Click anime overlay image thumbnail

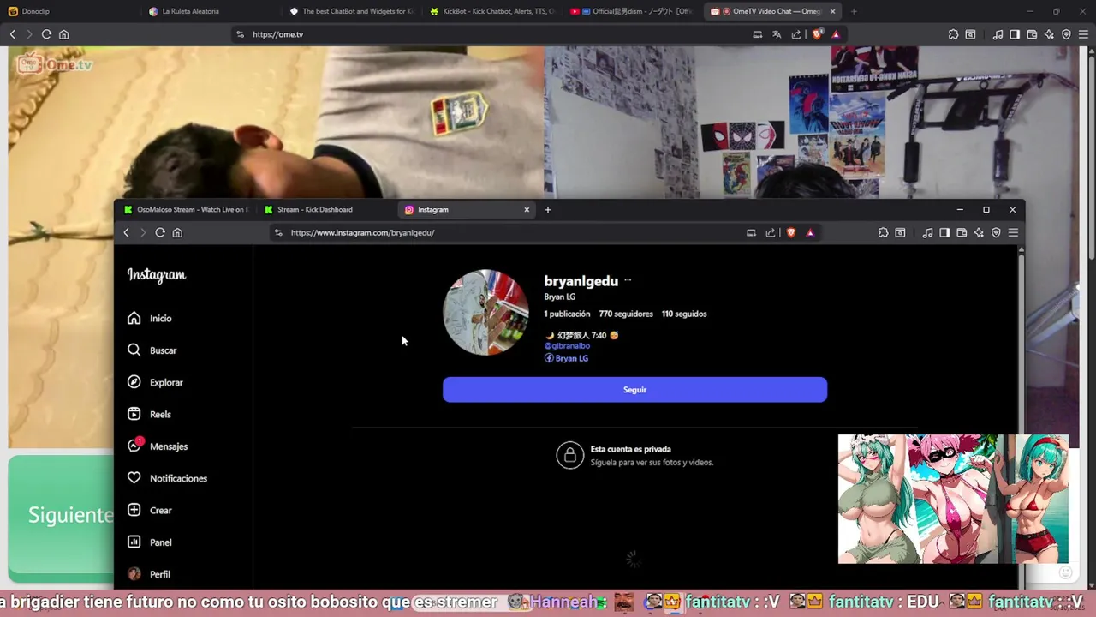pyautogui.click(x=953, y=499)
